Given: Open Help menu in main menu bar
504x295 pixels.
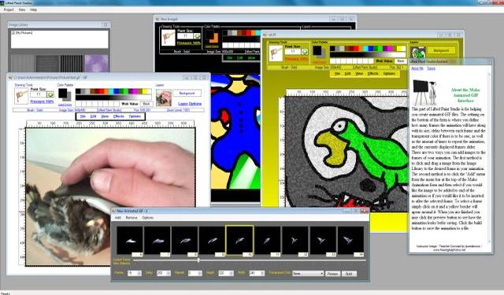Looking at the screenshot, I should pos(33,9).
